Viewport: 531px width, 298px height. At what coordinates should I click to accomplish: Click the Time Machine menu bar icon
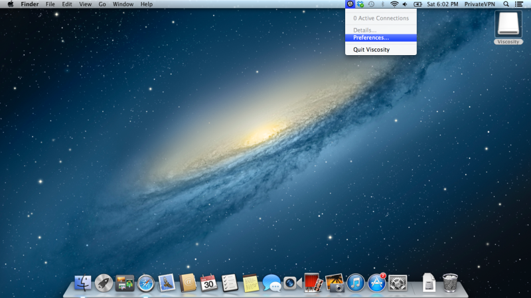[x=371, y=4]
